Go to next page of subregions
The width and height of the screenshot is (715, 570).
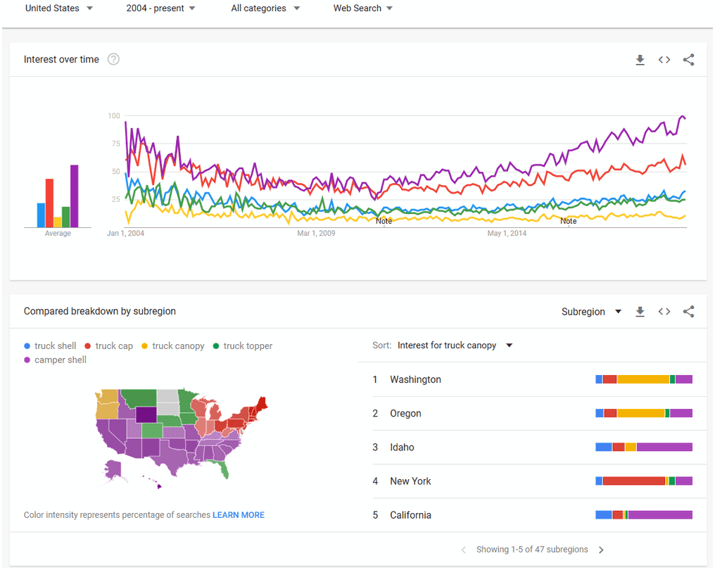(601, 550)
